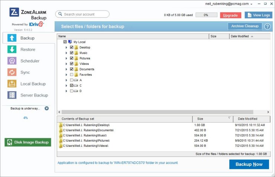Expand the Pictures folder tree node
This screenshot has width=275, height=177.
pyautogui.click(x=66, y=59)
